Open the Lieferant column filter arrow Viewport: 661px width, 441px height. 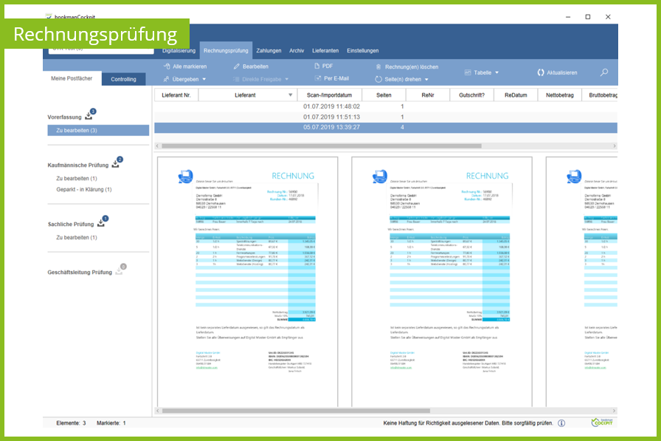pos(290,95)
